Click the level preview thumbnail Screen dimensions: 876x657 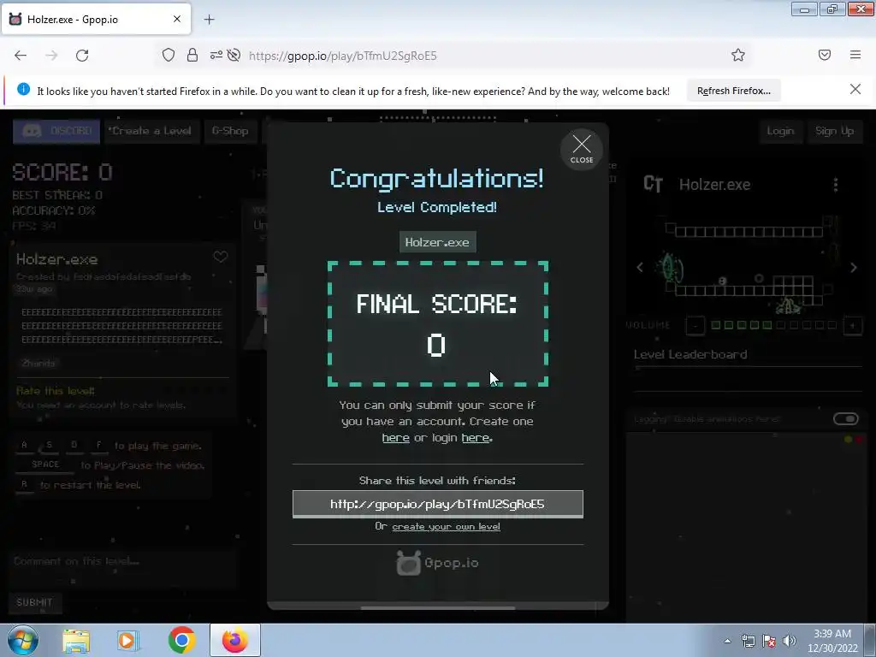click(x=747, y=267)
